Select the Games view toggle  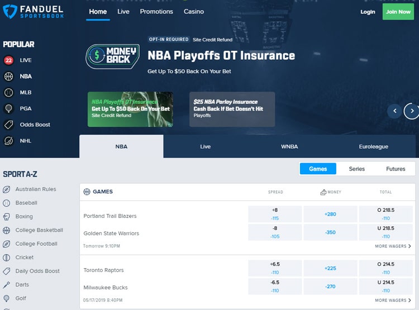coord(318,169)
